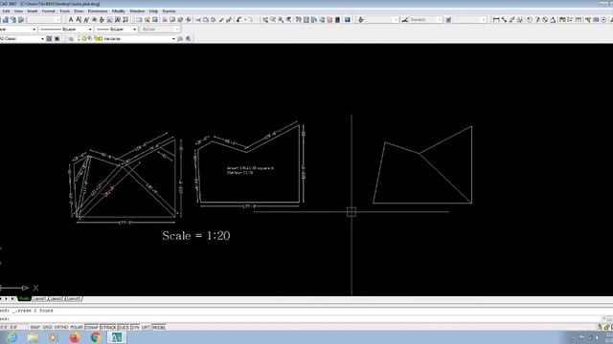Open the Format menu
Image resolution: width=613 pixels, height=344 pixels.
point(49,11)
